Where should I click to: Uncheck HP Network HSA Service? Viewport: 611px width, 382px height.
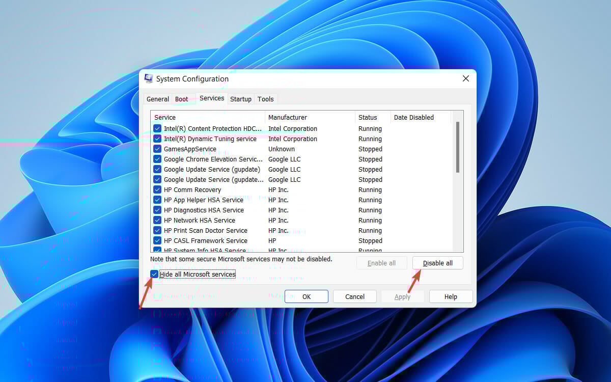click(x=157, y=221)
